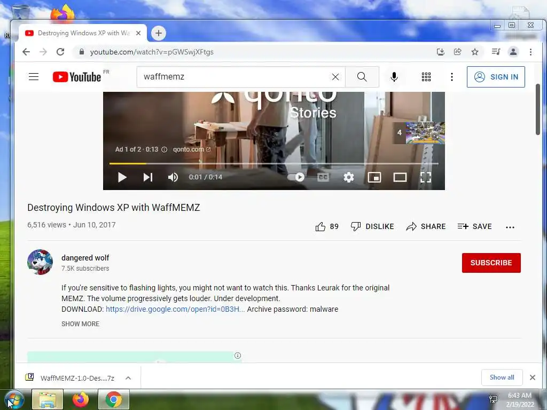
Task: Toggle subtitles with the CC button
Action: click(323, 177)
